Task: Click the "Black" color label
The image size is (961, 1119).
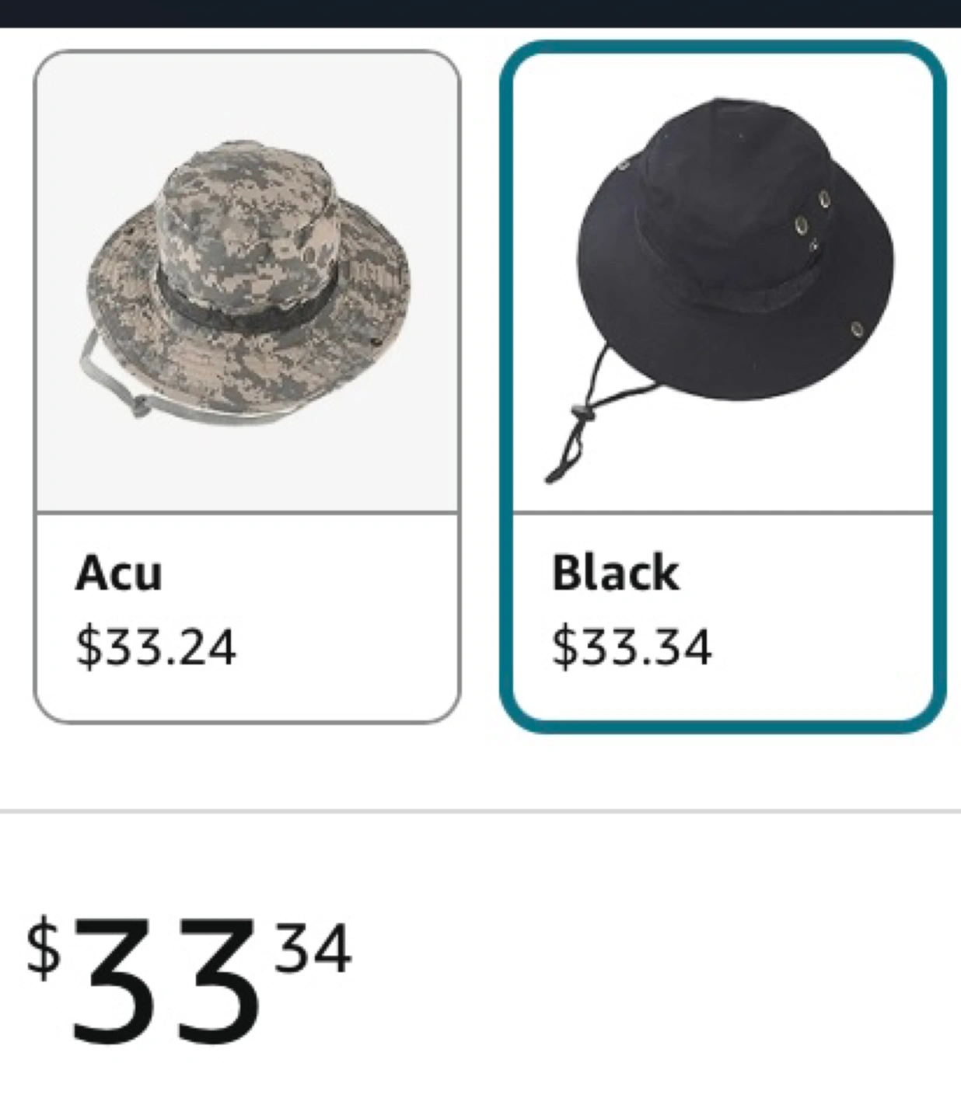Action: click(615, 573)
